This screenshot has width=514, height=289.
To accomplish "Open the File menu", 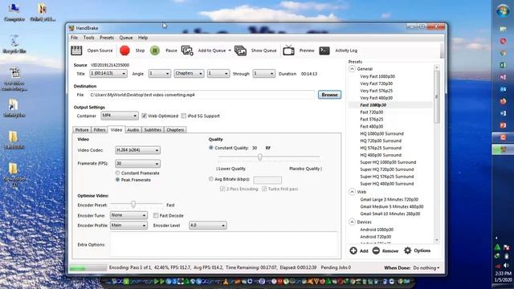I will [75, 38].
